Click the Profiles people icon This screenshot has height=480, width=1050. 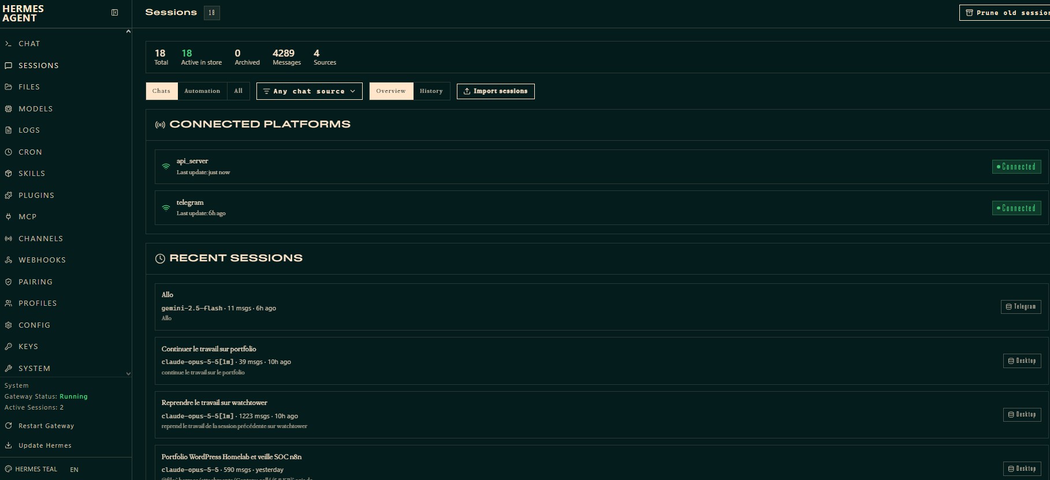(9, 303)
